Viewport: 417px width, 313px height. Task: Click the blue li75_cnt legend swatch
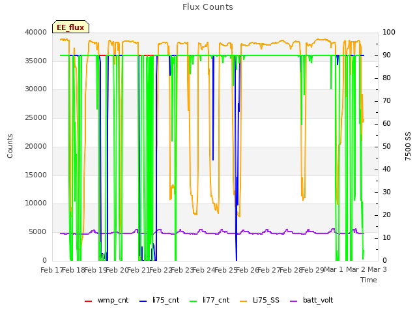click(143, 301)
